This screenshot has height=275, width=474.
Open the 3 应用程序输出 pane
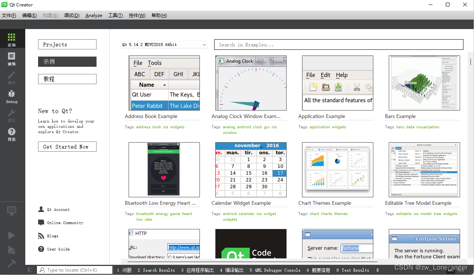click(x=197, y=270)
